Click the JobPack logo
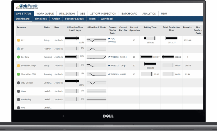The width and height of the screenshot is (217, 131). [27, 6]
